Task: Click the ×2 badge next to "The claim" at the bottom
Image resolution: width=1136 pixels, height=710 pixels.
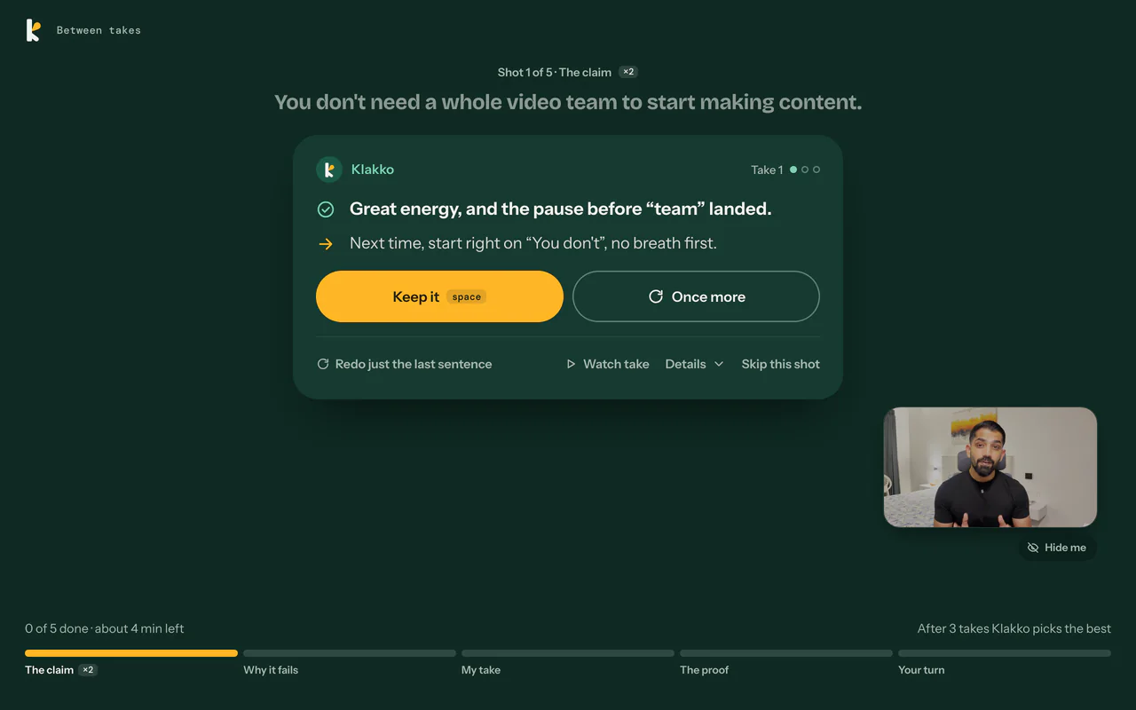Action: click(x=88, y=670)
